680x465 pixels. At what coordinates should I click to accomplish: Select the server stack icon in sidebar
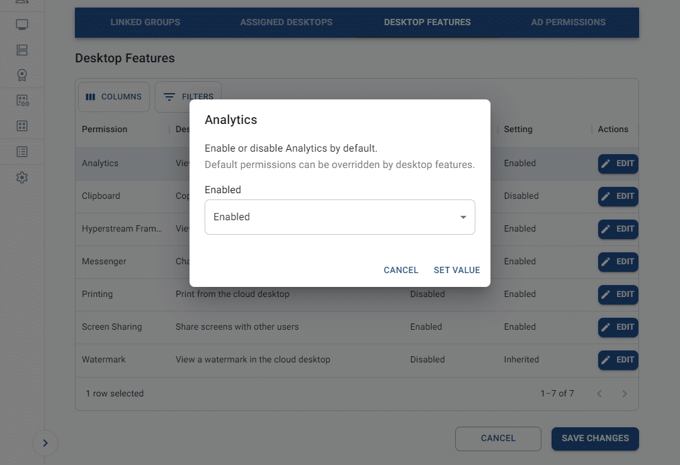[x=23, y=50]
